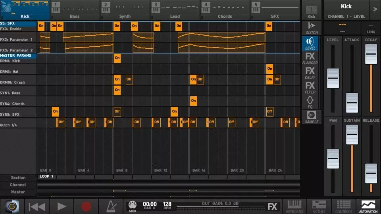Adjust the Pan slider handle
The image size is (381, 214).
pos(333,159)
